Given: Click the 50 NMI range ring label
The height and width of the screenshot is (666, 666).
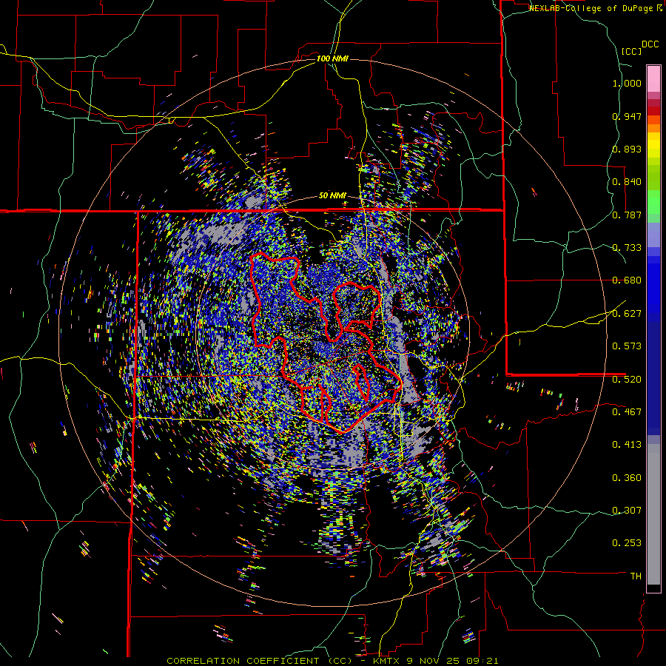Looking at the screenshot, I should (x=332, y=196).
